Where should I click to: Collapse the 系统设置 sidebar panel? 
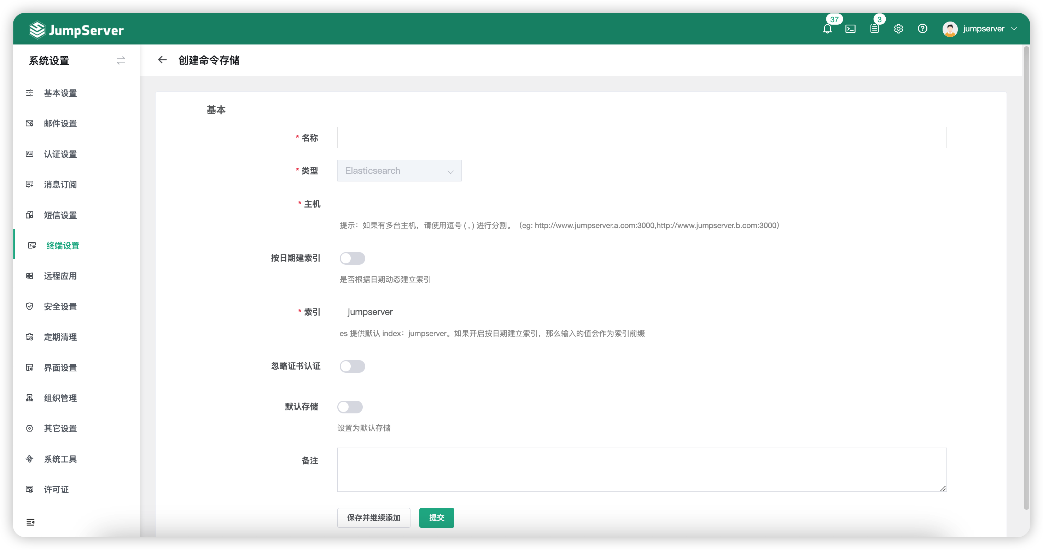[120, 60]
